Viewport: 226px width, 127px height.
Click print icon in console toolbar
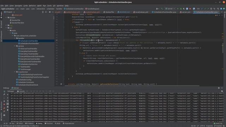pyautogui.click(x=8, y=107)
